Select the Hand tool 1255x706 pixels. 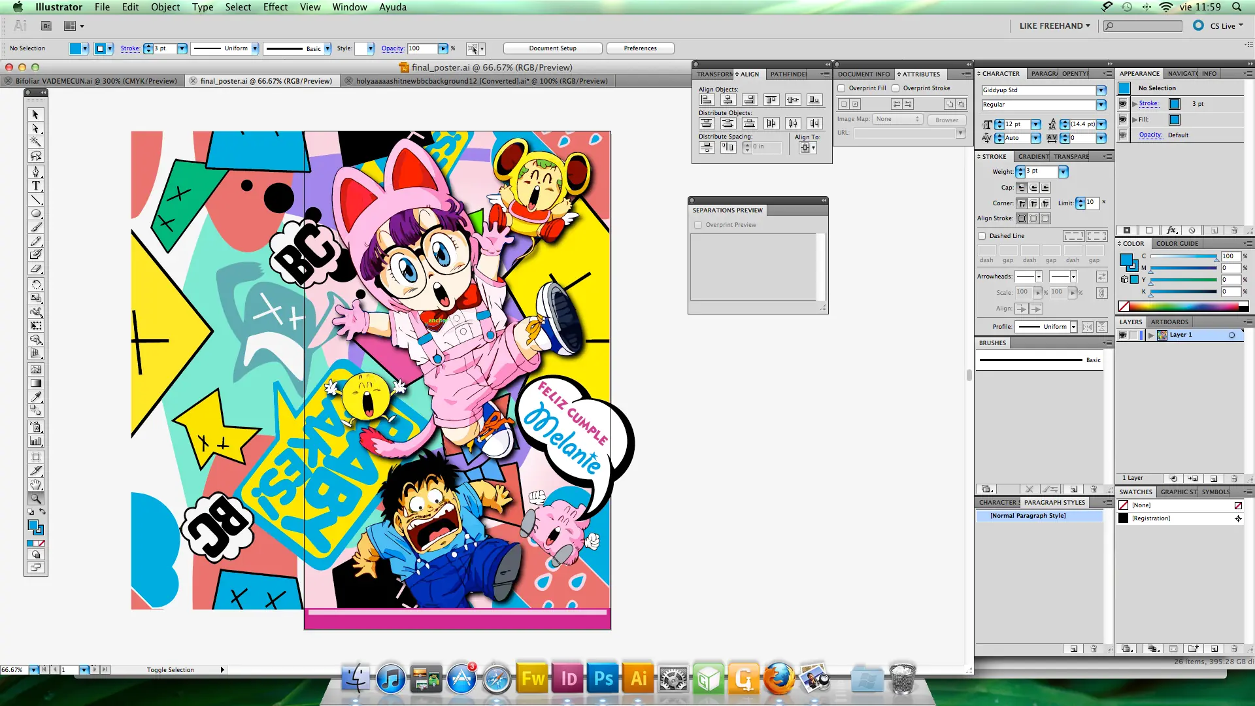[x=36, y=484]
